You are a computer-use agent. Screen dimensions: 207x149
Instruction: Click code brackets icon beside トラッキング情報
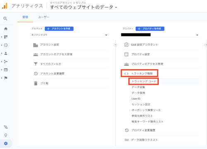[126, 74]
